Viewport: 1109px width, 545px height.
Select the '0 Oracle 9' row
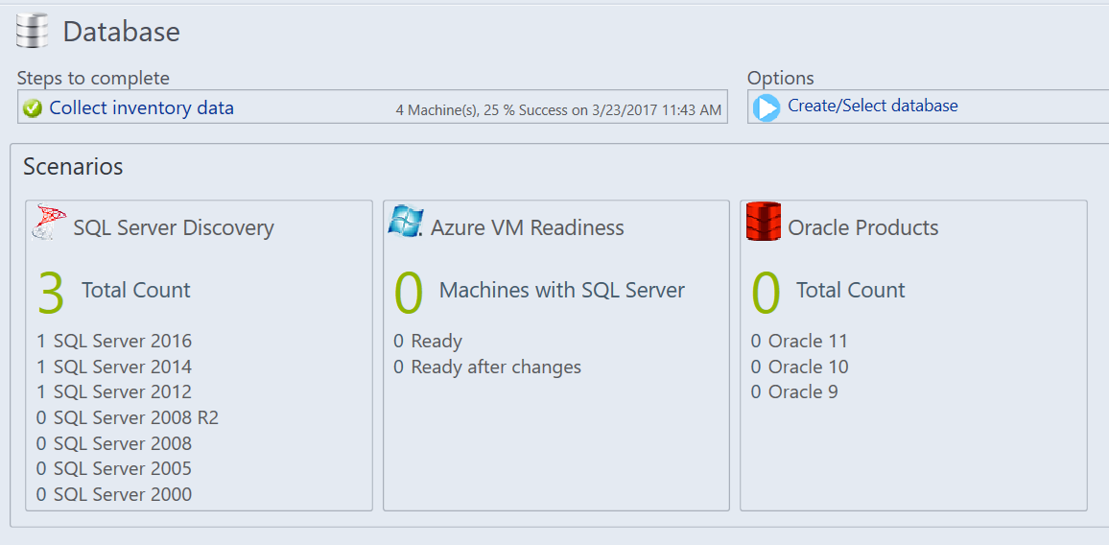click(794, 392)
